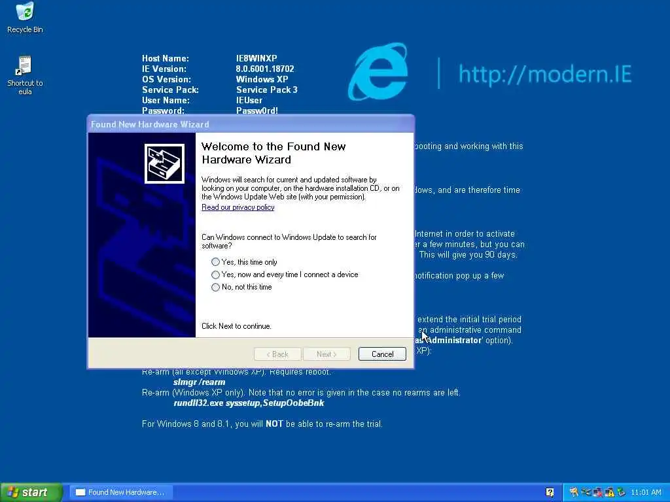Click the hardware wizard graphic icon
This screenshot has height=502, width=670.
(x=164, y=163)
